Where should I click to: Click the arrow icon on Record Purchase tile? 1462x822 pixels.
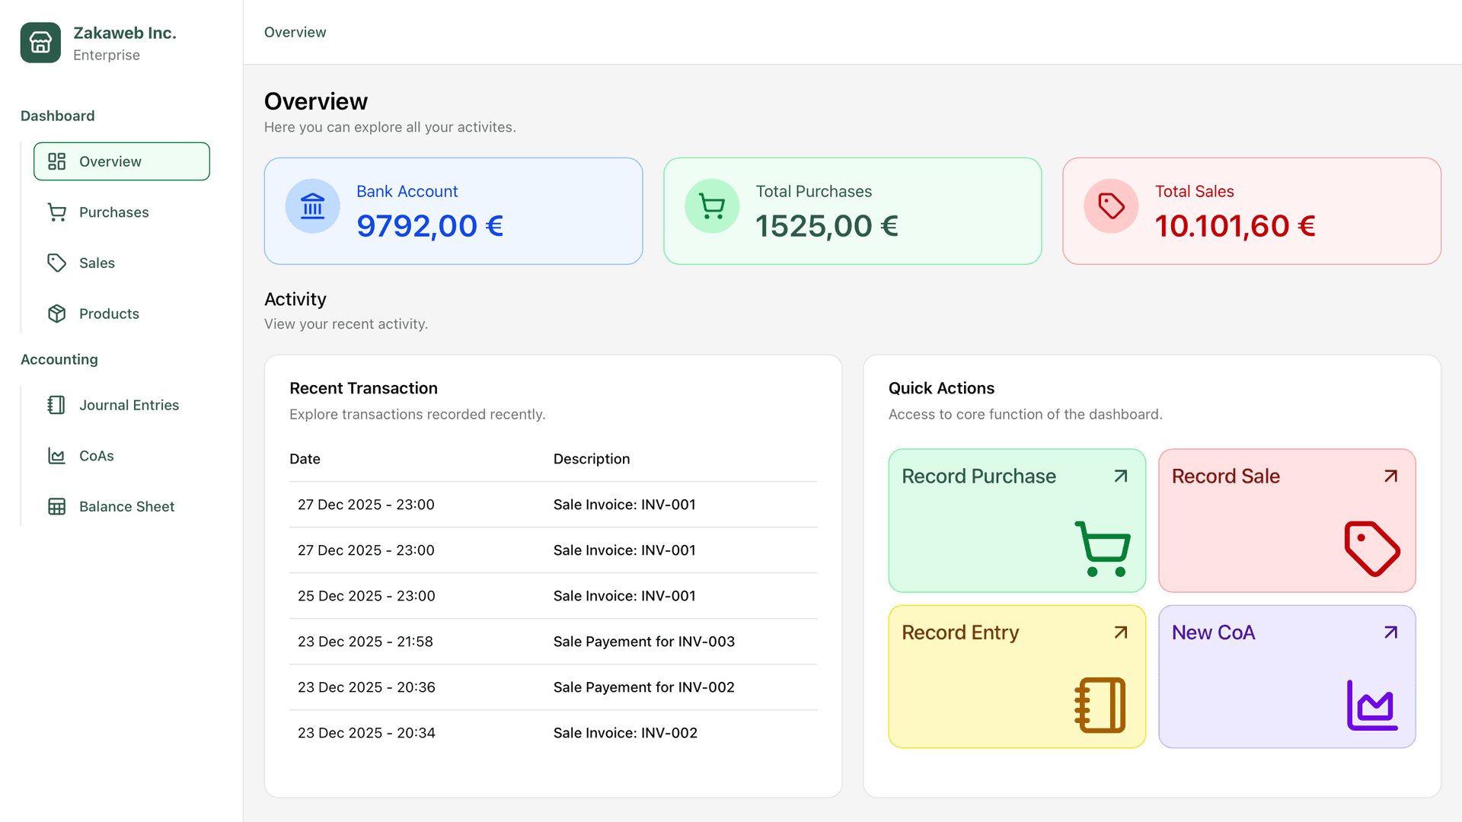[1121, 476]
